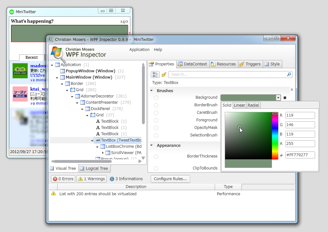Toggle radio circle beside SelectionBrush property

click(x=156, y=135)
